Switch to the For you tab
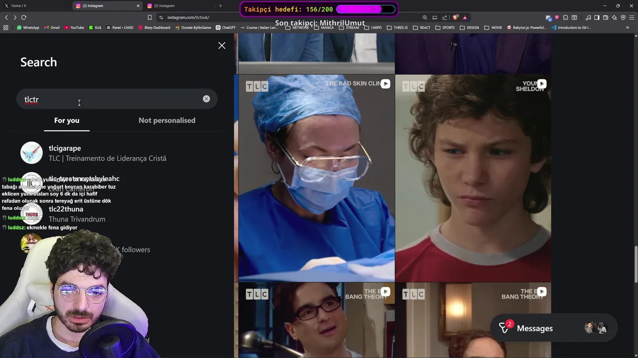This screenshot has width=638, height=358. [67, 120]
